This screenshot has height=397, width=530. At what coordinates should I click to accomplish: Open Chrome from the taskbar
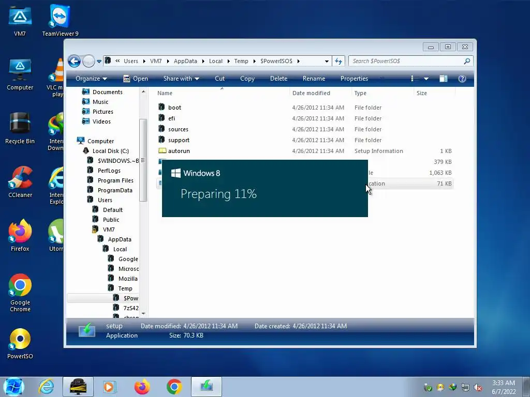click(174, 387)
